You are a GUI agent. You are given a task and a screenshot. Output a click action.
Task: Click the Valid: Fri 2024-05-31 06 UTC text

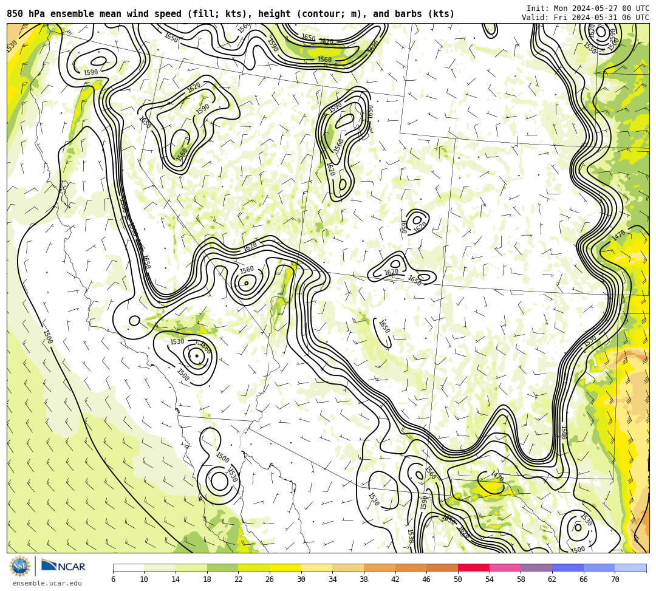pos(586,18)
